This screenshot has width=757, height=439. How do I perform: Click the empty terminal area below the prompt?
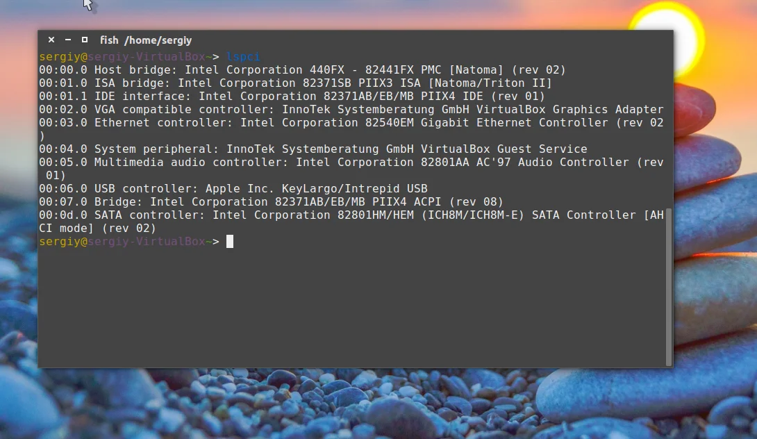(x=347, y=306)
